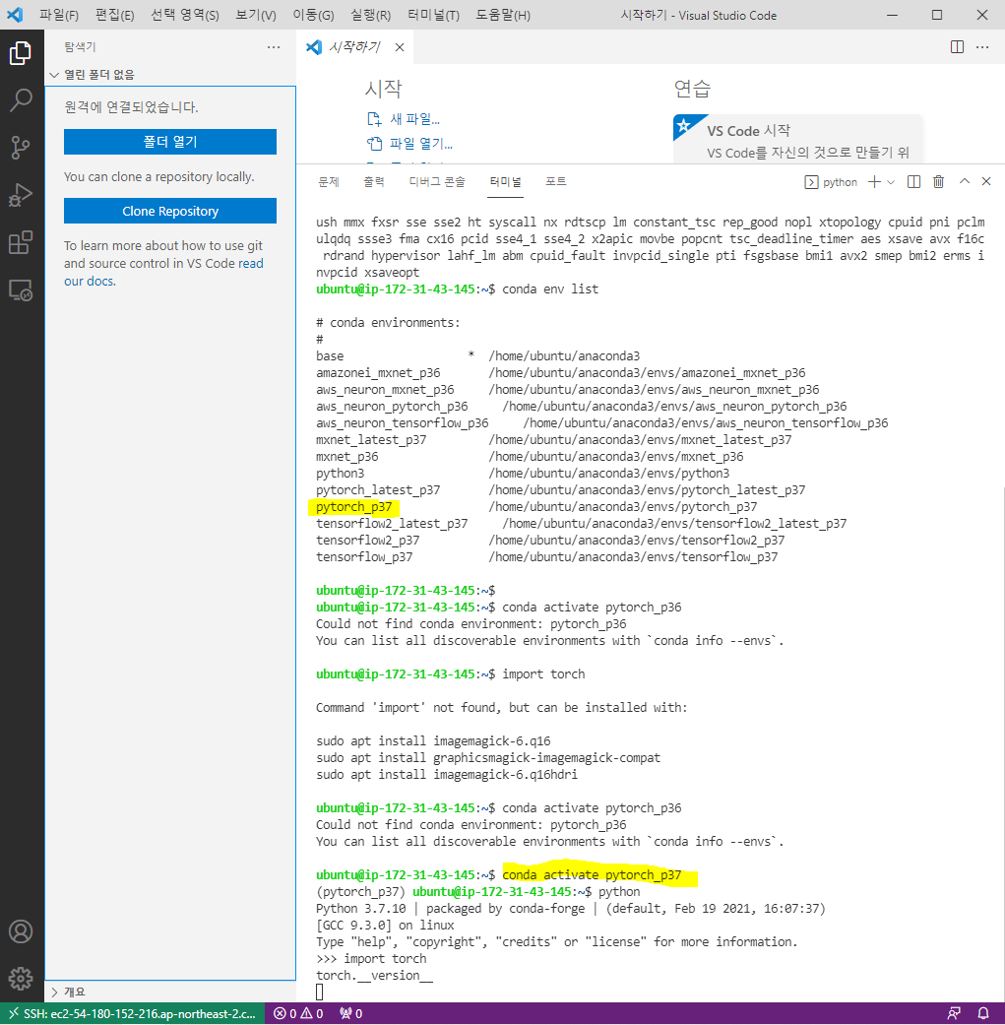
Task: Open the Run and Debug view
Action: pos(21,195)
